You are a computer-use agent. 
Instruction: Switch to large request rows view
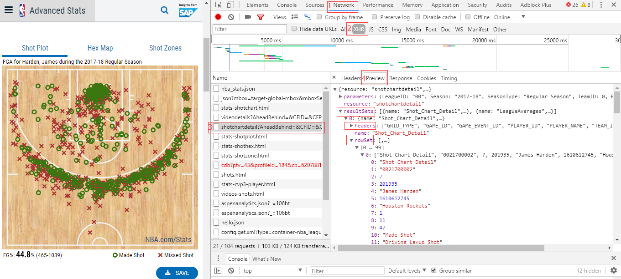coord(295,17)
